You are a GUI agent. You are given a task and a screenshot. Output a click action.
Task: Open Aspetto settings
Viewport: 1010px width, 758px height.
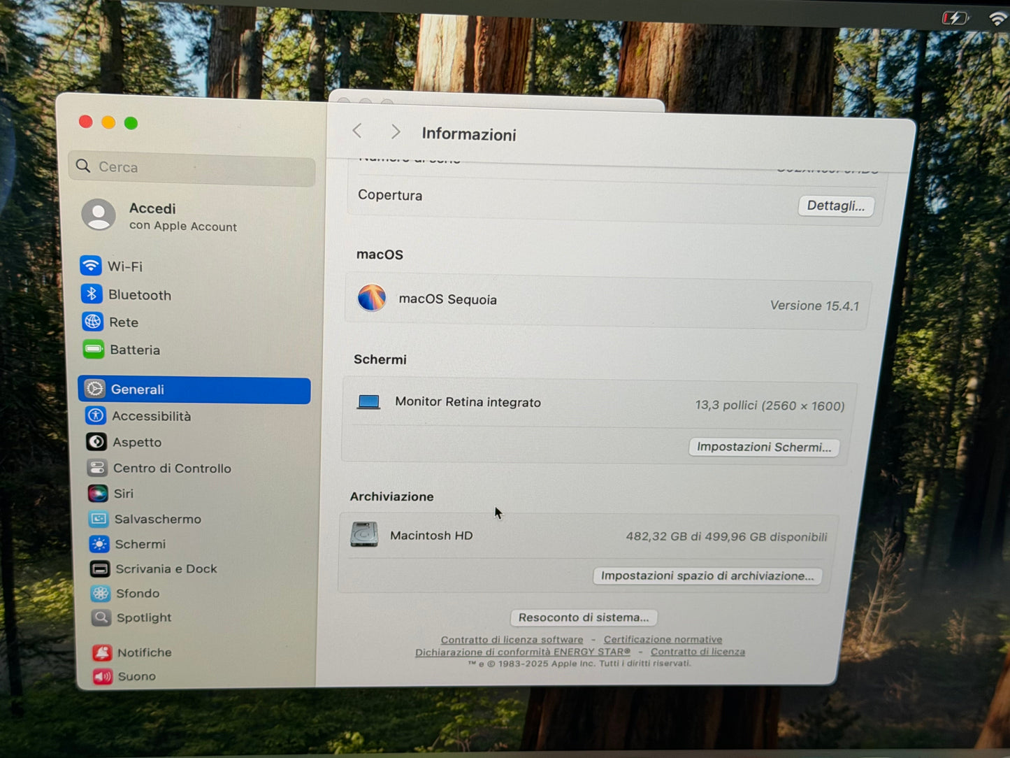pyautogui.click(x=124, y=442)
